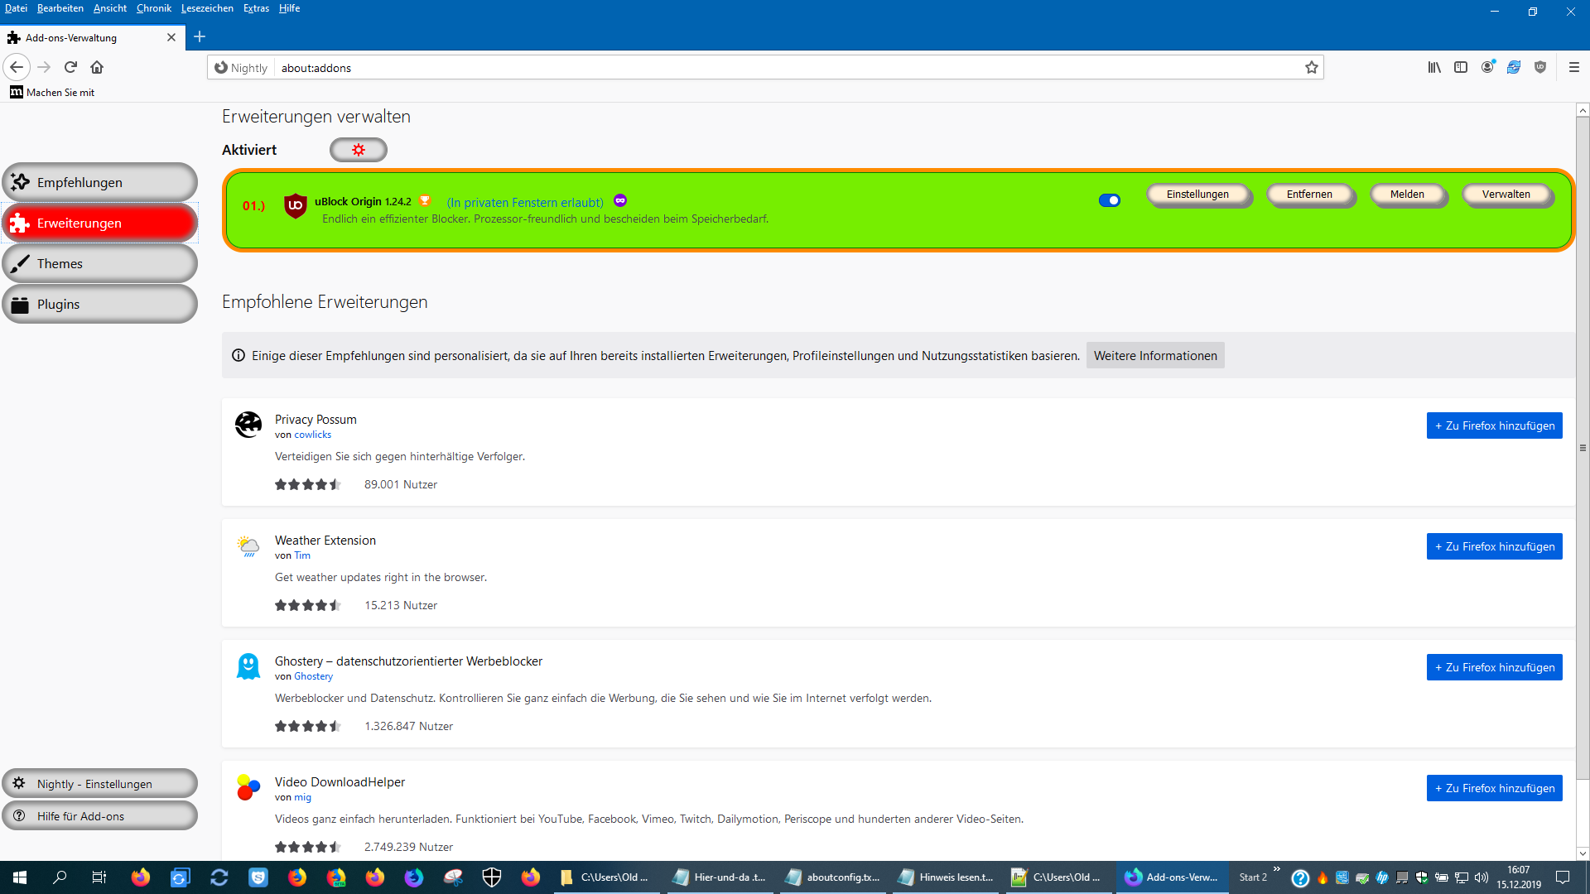Open the gear options menu beside Aktiviert

point(358,150)
